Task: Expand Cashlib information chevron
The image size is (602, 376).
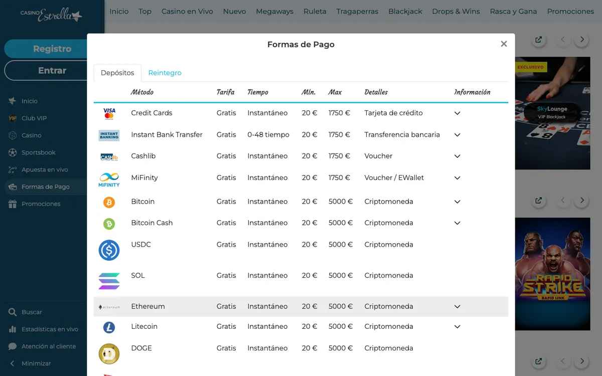Action: point(457,156)
